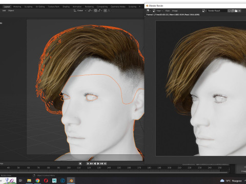Toggle snapping magnet in viewport header
Screen dimensions: 246x184
(95, 11)
